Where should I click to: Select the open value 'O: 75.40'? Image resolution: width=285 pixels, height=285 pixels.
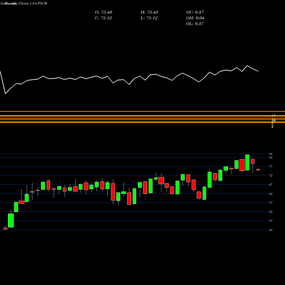click(104, 13)
